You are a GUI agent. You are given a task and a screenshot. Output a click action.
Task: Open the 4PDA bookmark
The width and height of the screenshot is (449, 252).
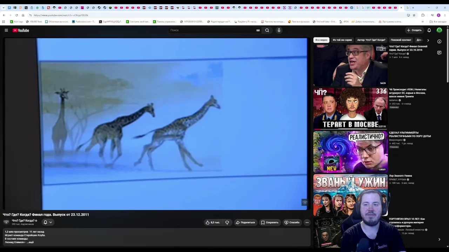point(344,22)
